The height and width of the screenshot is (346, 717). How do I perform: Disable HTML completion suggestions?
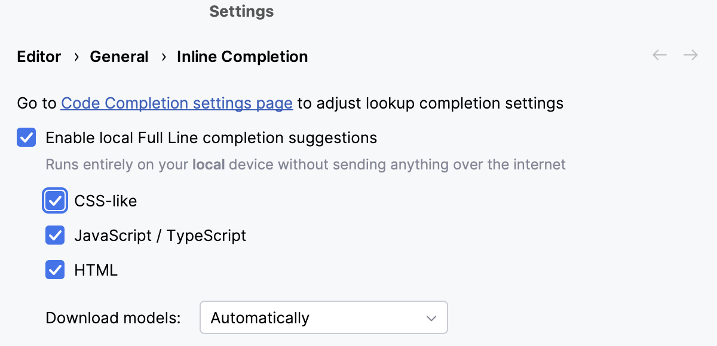point(55,270)
